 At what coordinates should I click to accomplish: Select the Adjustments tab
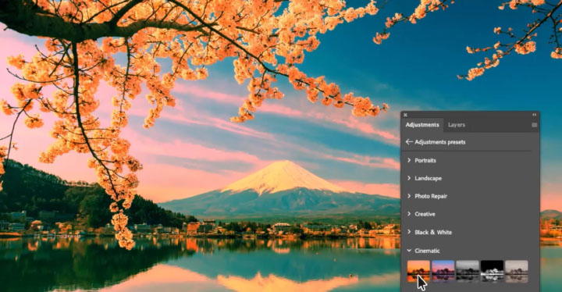click(x=422, y=125)
